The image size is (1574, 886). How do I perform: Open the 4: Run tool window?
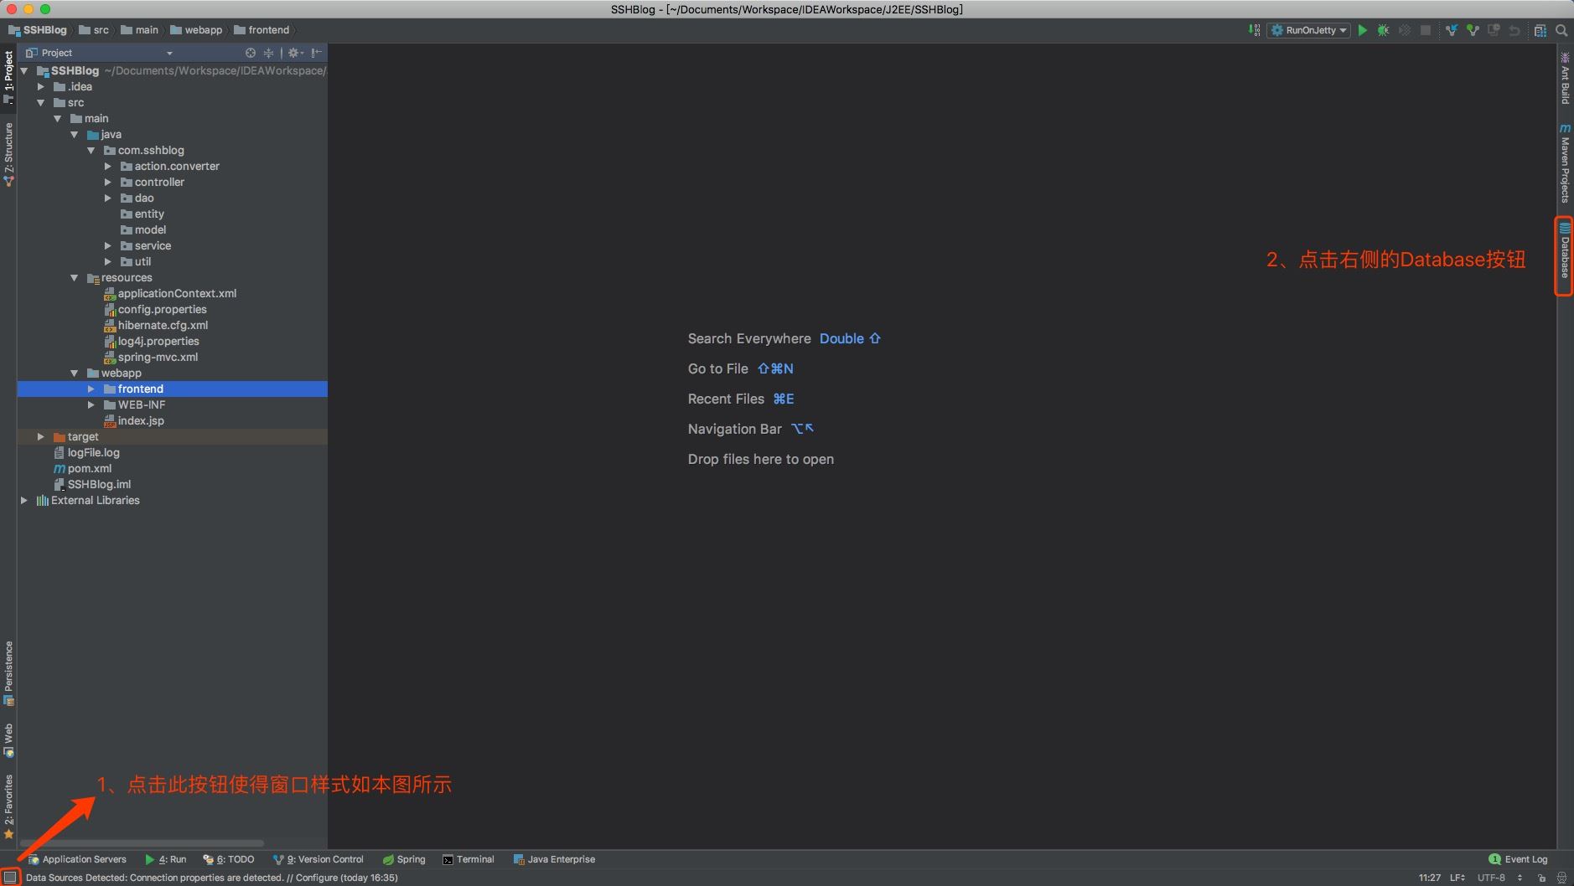point(165,859)
